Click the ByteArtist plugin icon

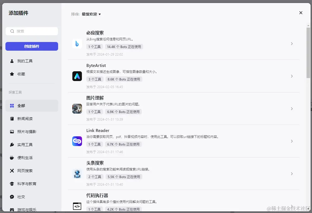click(x=77, y=76)
